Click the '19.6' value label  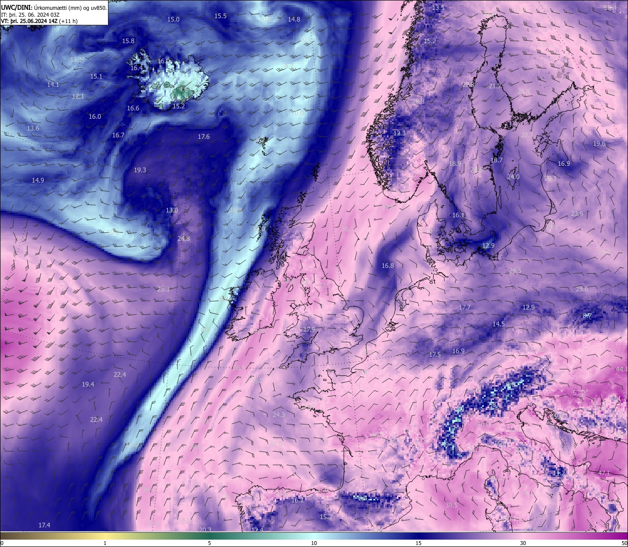coord(599,143)
